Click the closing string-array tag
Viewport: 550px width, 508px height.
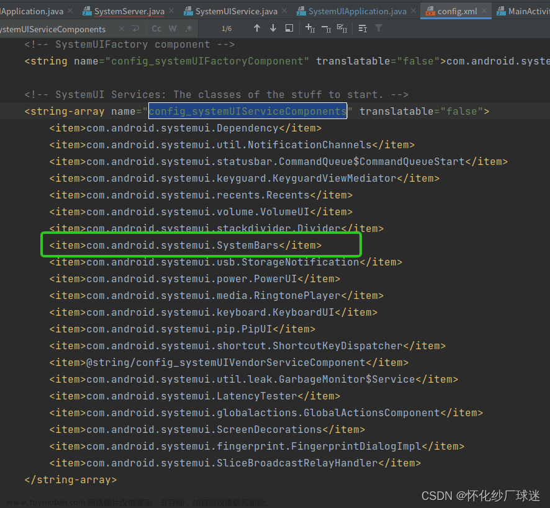pyautogui.click(x=71, y=480)
